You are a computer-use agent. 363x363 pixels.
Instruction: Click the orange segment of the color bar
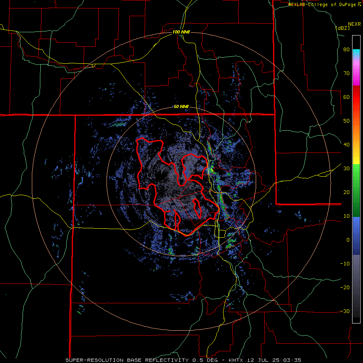(x=356, y=133)
